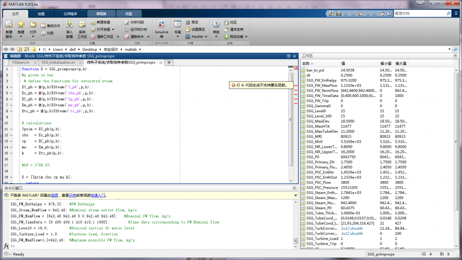Image resolution: width=462 pixels, height=260 pixels.
Task: Open the Parallel dropdown menu
Action: pyautogui.click(x=197, y=37)
